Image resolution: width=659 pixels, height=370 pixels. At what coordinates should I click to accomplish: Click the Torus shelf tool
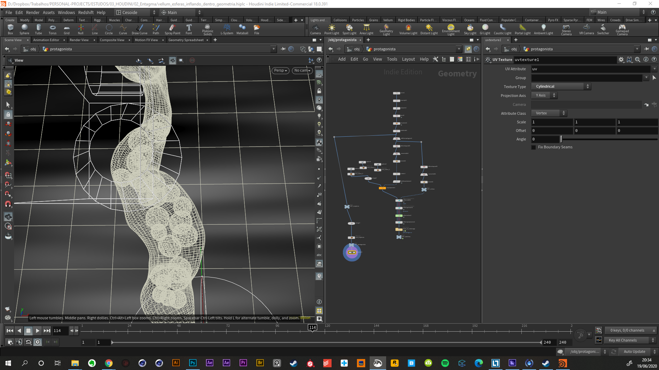click(x=52, y=29)
